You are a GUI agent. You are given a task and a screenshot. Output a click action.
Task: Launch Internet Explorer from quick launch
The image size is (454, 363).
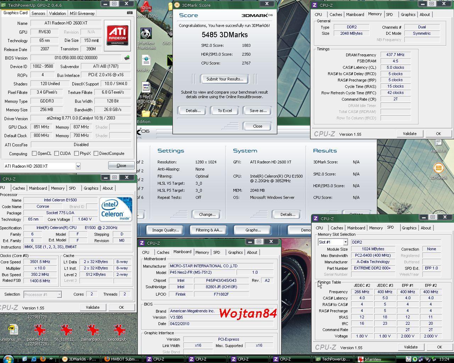[34, 359]
